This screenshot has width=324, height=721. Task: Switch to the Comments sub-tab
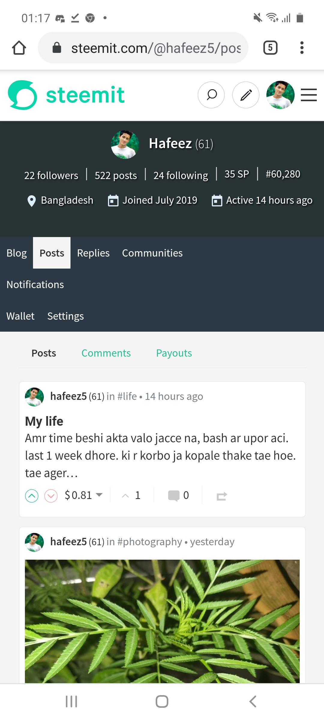point(106,353)
